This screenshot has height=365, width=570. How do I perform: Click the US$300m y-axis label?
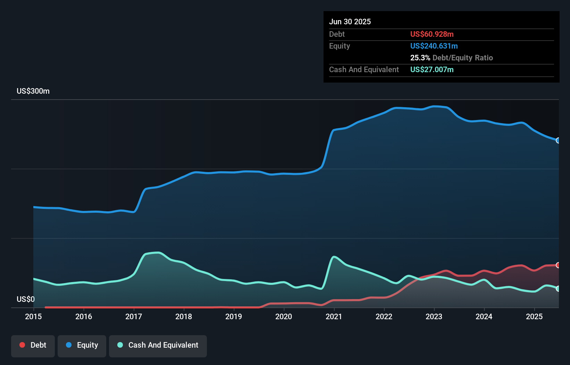(x=33, y=91)
